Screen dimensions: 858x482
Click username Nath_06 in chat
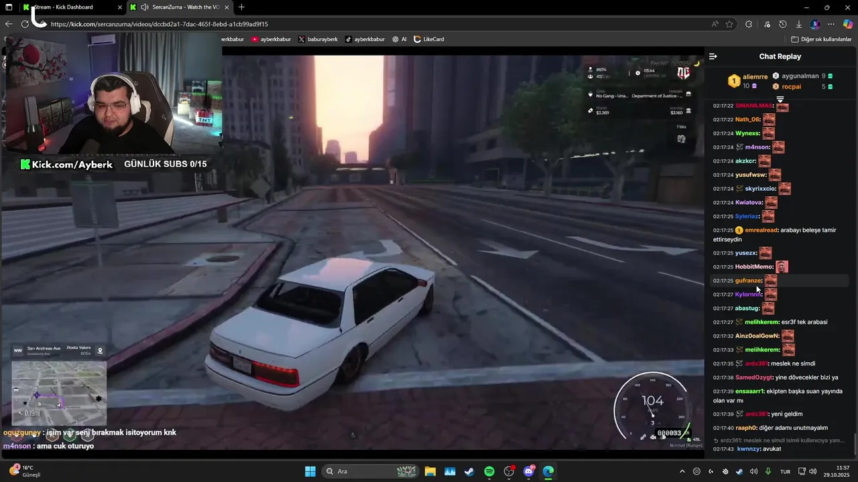click(747, 119)
